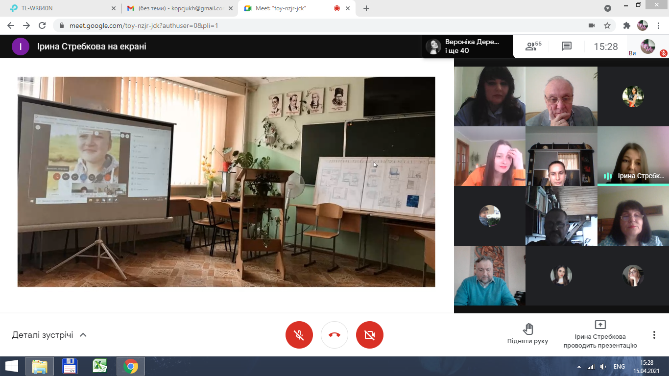The width and height of the screenshot is (669, 376).
Task: Open Chrome extensions puzzle icon
Action: (626, 25)
